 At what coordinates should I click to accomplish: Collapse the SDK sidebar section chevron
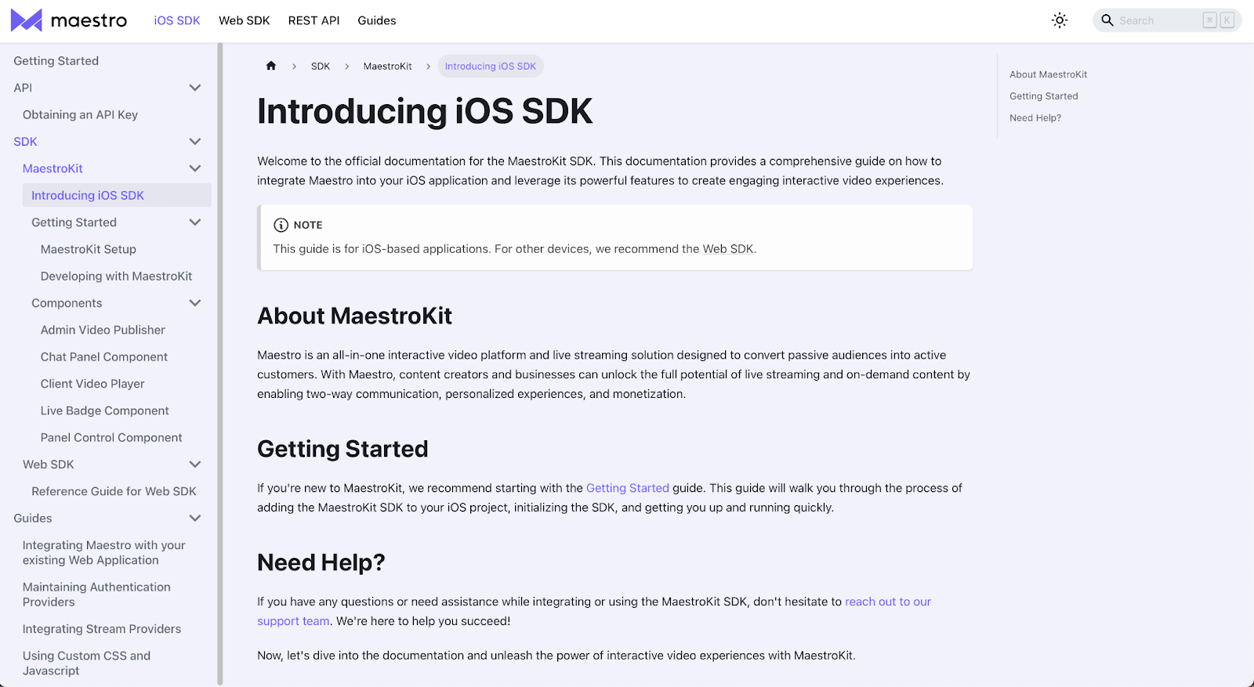point(195,142)
